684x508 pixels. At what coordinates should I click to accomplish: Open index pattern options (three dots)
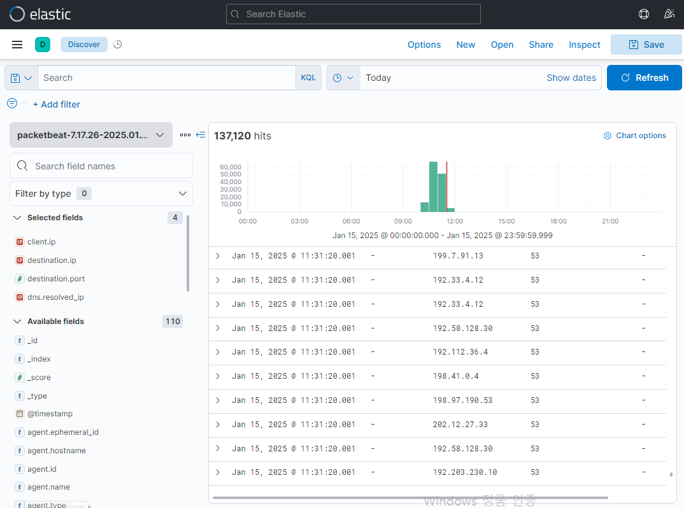[185, 135]
